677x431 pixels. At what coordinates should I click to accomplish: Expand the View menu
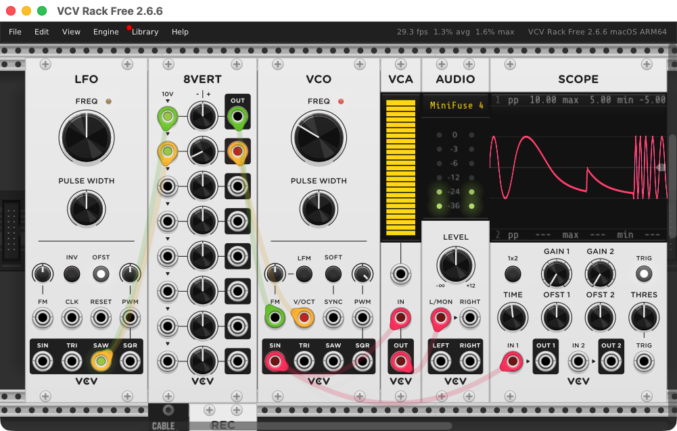point(71,32)
